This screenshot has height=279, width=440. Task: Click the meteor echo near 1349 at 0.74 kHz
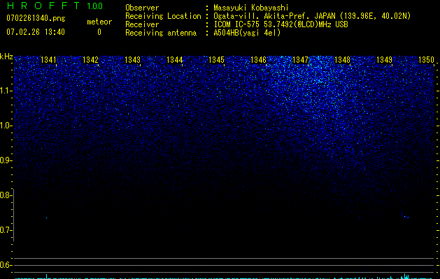click(x=405, y=216)
